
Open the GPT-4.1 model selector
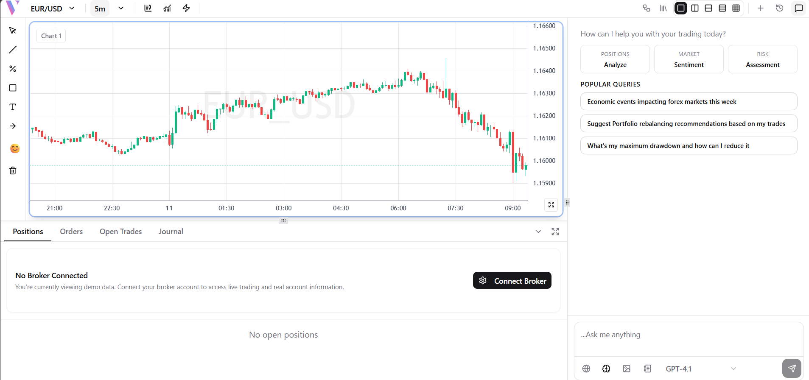click(700, 369)
